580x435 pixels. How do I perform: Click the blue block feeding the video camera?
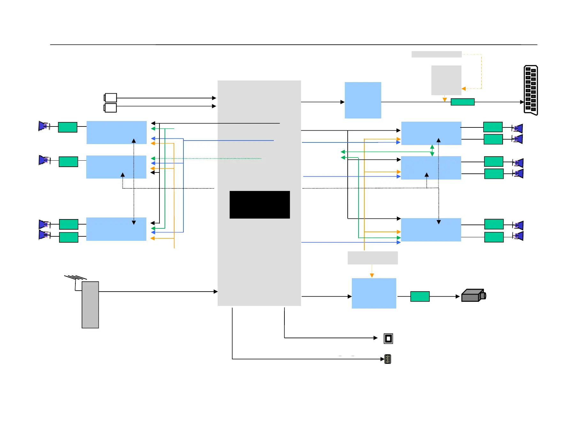coord(374,293)
